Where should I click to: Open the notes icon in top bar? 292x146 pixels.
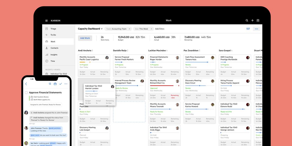point(258,20)
